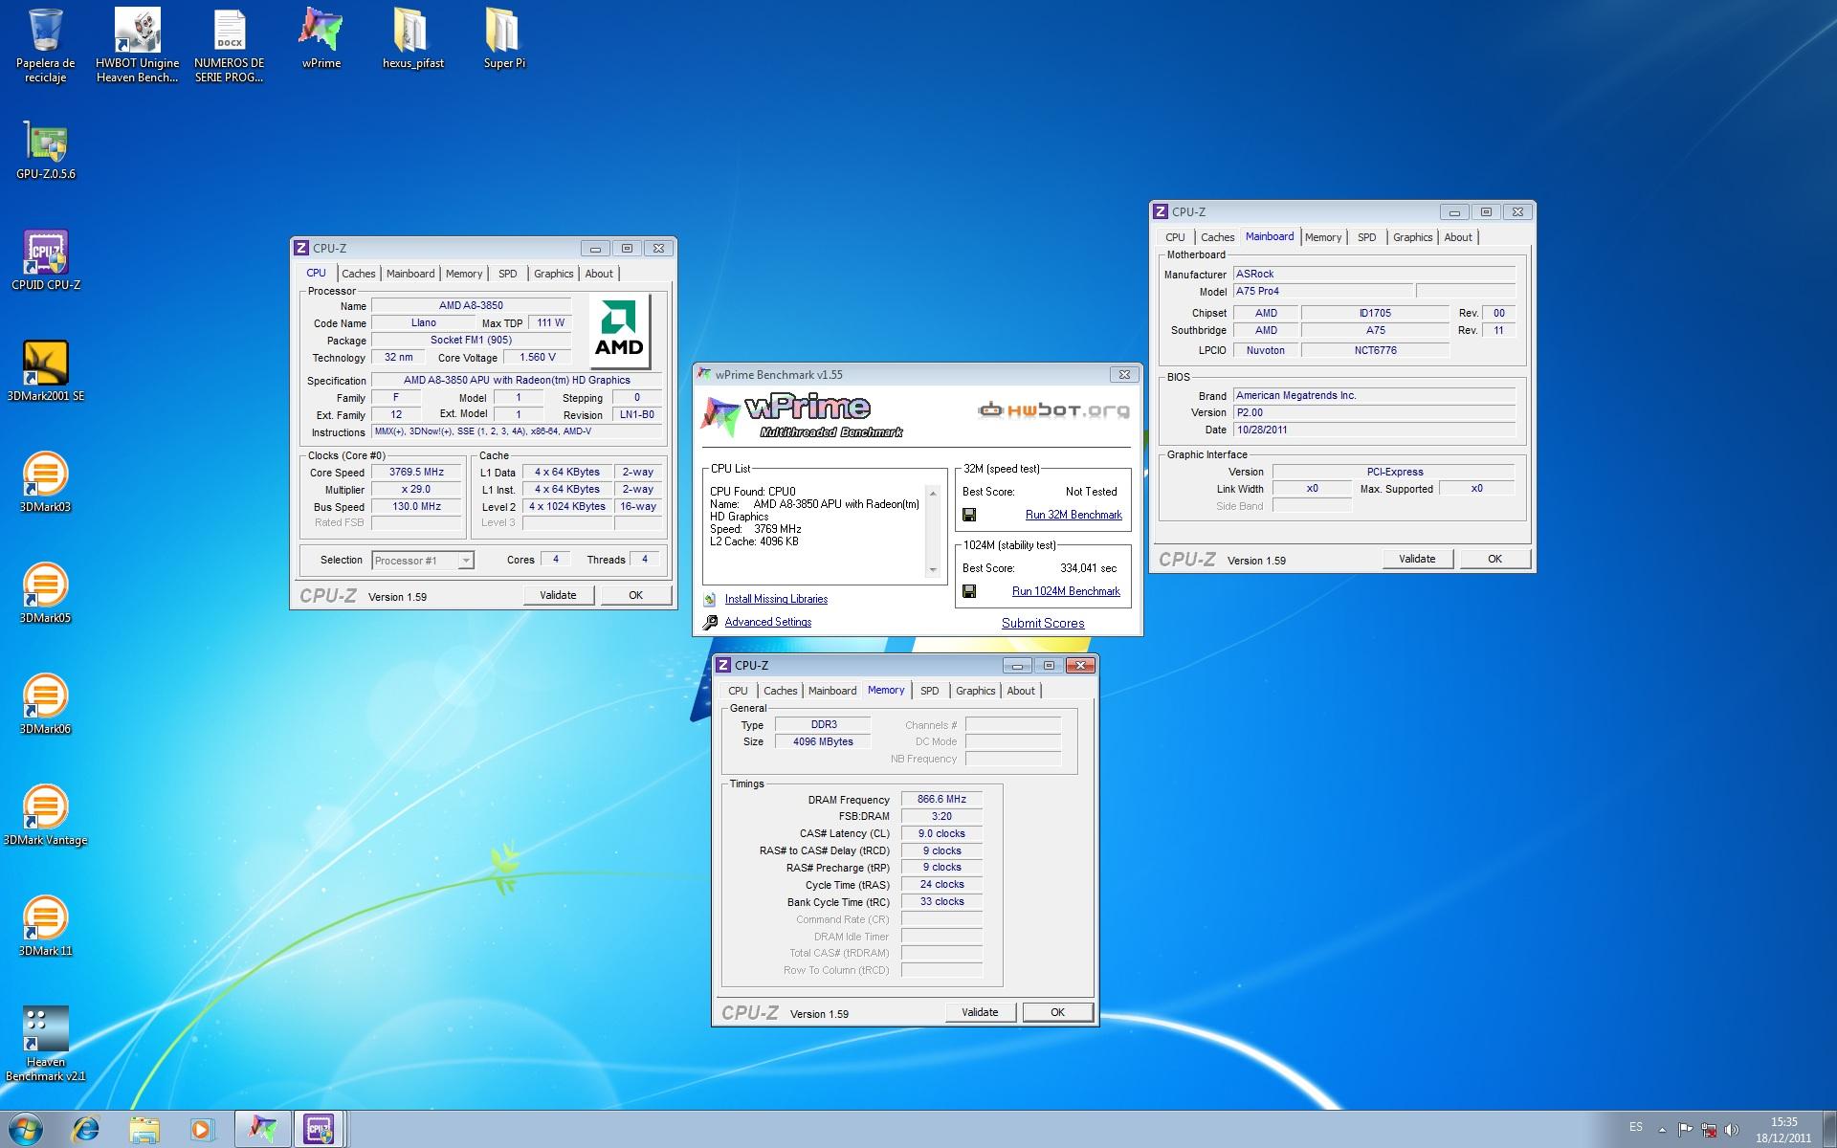Open Memory tab in the Mainboard window

click(1323, 237)
